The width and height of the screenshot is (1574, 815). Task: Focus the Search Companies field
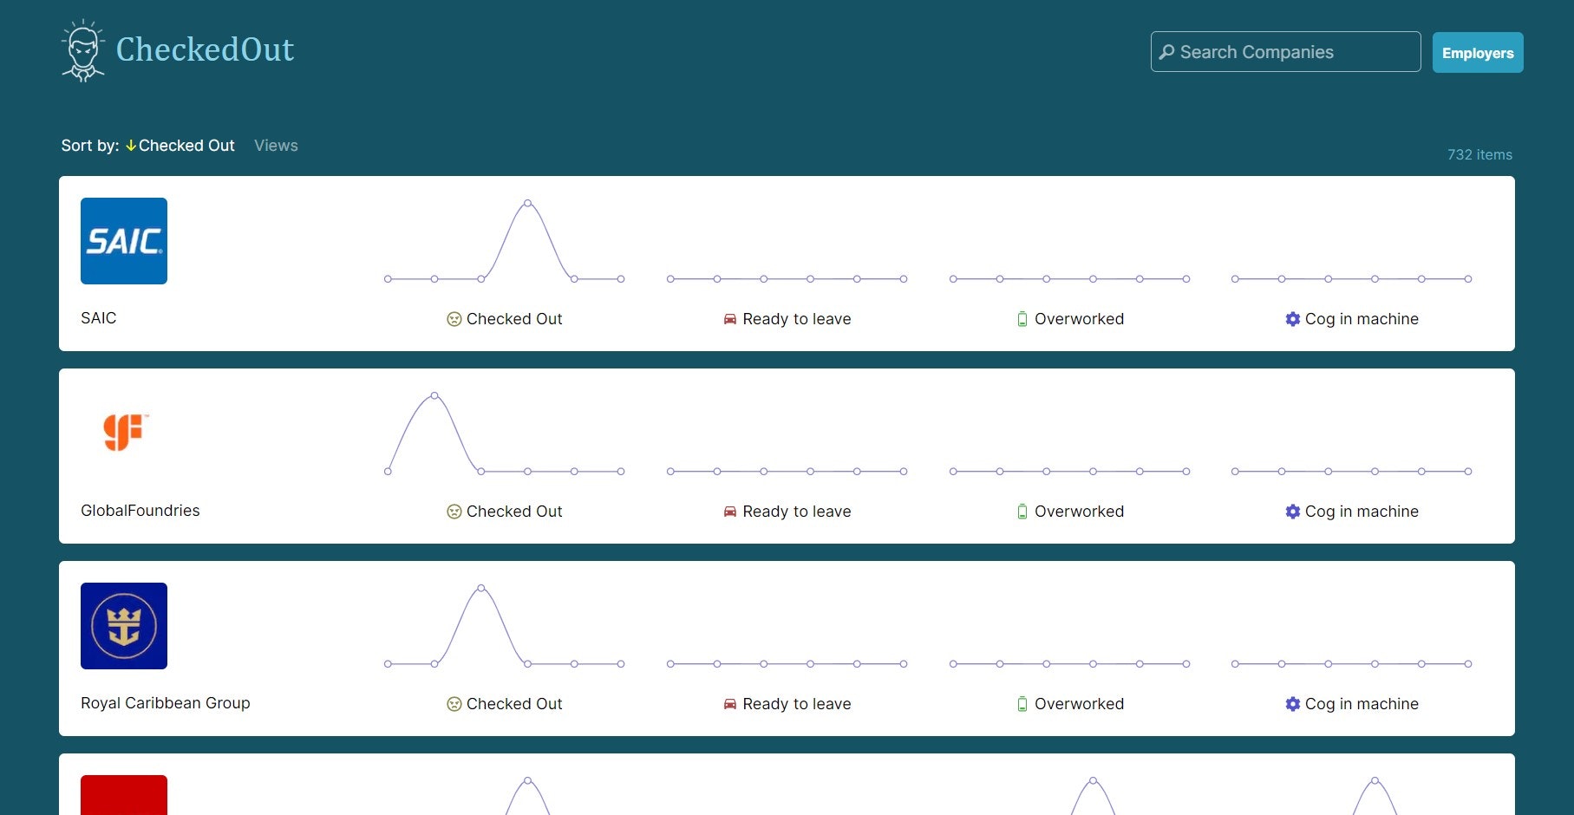click(x=1285, y=52)
